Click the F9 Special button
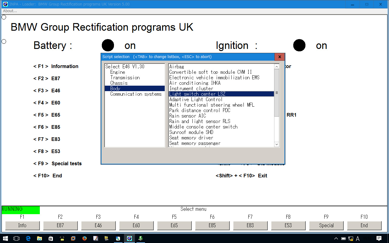Image resolution: width=389 pixels, height=243 pixels. [x=326, y=225]
